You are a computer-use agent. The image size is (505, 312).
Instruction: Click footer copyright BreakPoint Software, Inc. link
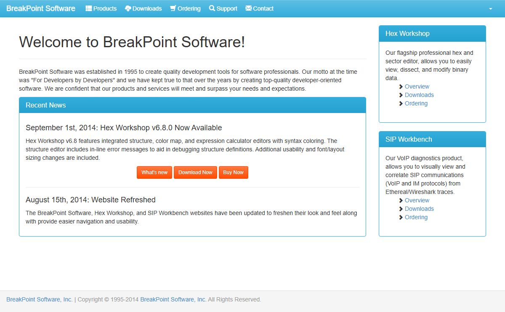(x=173, y=299)
